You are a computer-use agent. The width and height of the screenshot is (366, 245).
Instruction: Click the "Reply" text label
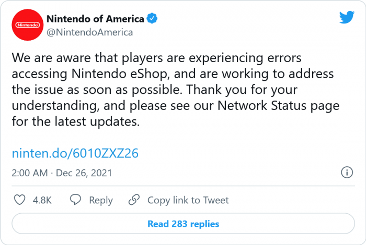tap(100, 200)
